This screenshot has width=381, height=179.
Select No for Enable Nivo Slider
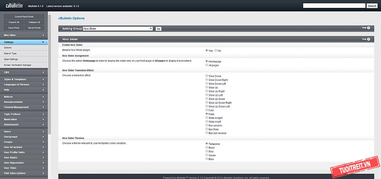point(216,51)
